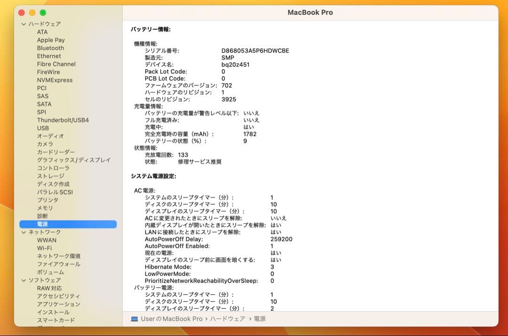Select Fibre Channel entry
This screenshot has width=508, height=336.
[56, 64]
